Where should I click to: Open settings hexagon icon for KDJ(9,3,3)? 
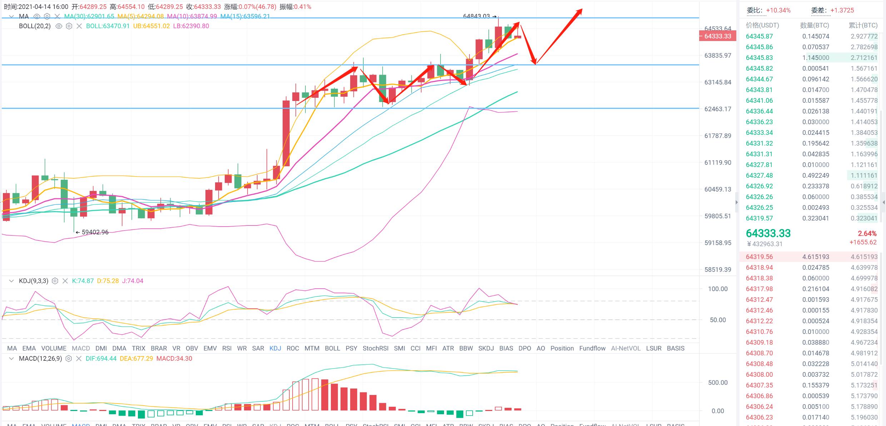point(55,281)
